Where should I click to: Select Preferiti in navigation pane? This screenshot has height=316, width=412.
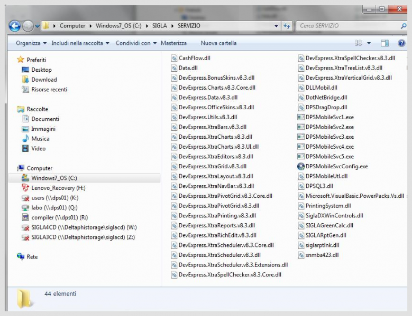[x=36, y=60]
